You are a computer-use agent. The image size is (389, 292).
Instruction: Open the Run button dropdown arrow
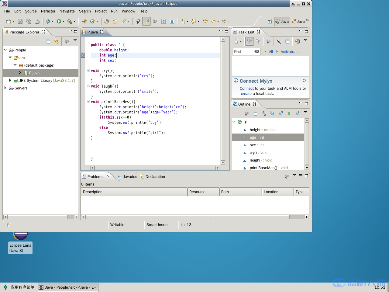pos(64,21)
